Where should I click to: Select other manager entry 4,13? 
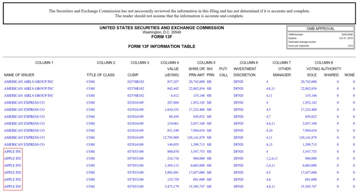[x=269, y=145]
